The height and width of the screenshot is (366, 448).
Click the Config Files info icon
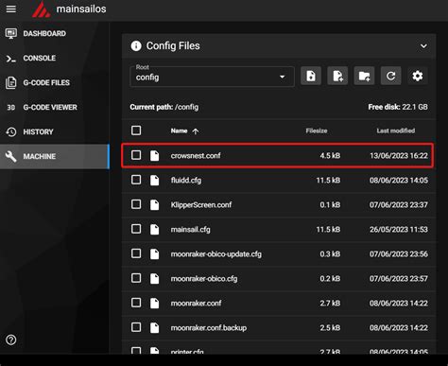136,46
